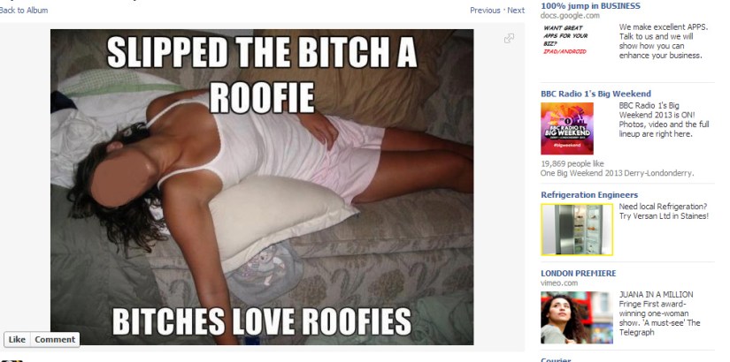
Task: Click the Comment button under photo
Action: 55,339
